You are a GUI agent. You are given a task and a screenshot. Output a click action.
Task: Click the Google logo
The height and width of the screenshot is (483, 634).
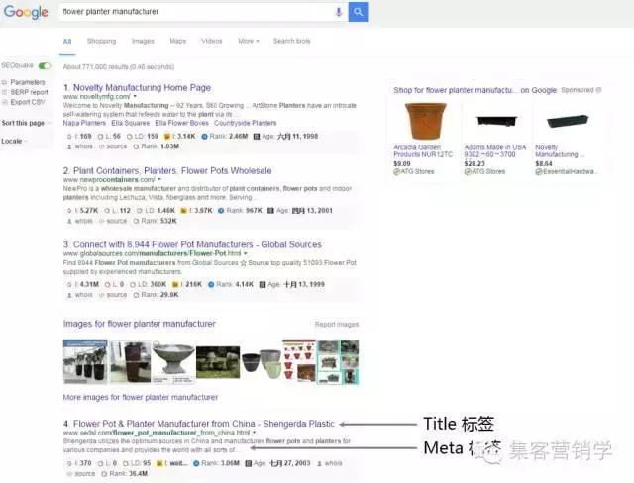pyautogui.click(x=26, y=12)
